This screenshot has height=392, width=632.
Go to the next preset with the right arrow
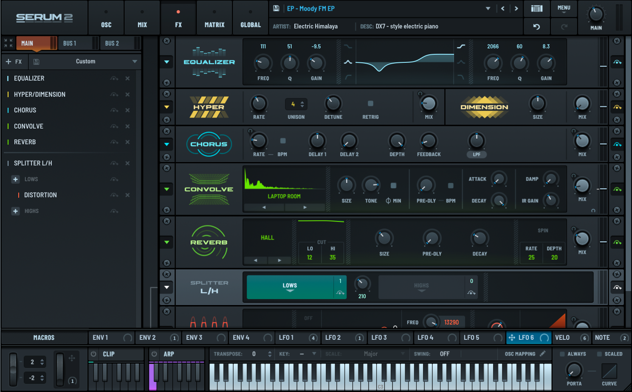click(x=516, y=8)
